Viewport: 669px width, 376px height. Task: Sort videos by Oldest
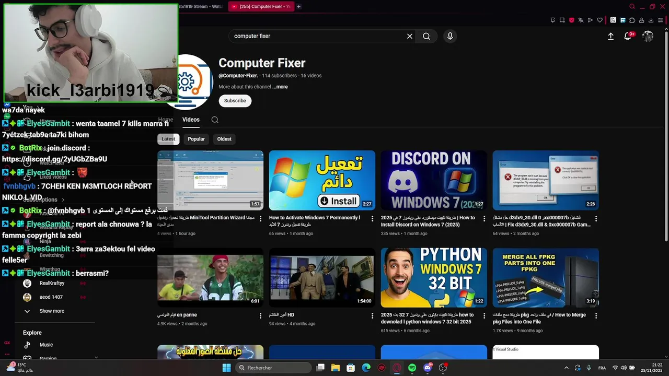(224, 139)
